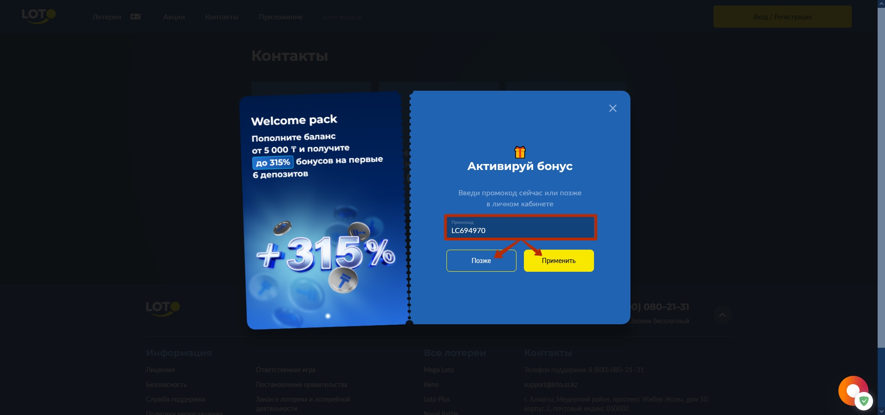Click the green shield badge icon
885x415 pixels.
click(864, 401)
